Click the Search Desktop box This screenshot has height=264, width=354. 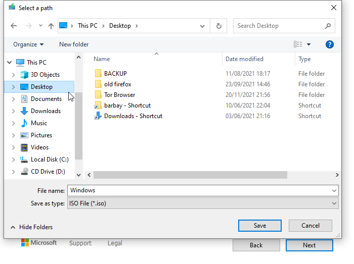(x=284, y=26)
